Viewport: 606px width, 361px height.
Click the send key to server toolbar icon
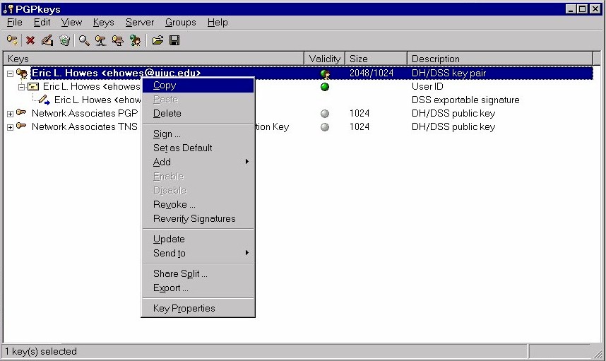pos(101,40)
